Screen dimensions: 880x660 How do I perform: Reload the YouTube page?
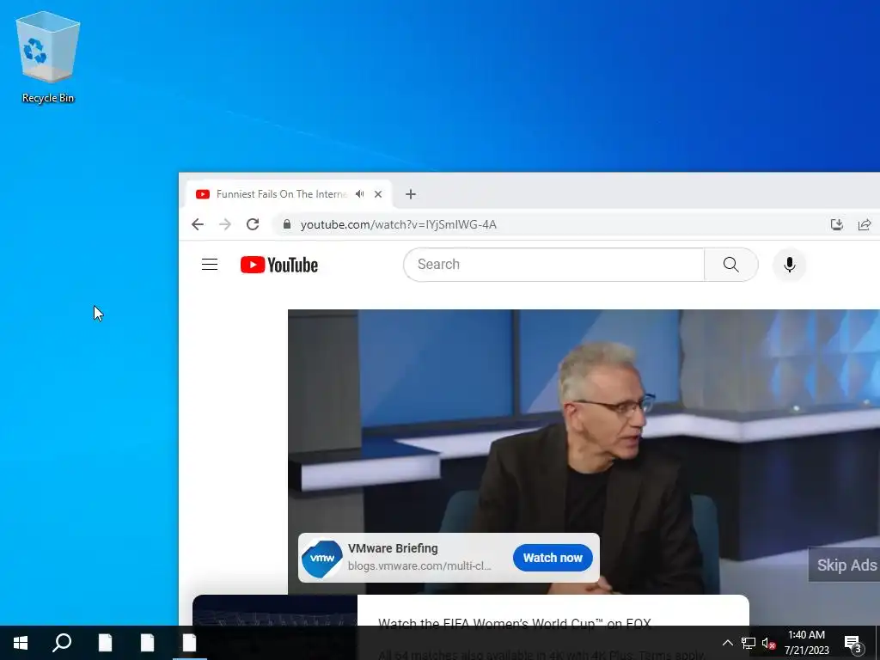click(253, 224)
